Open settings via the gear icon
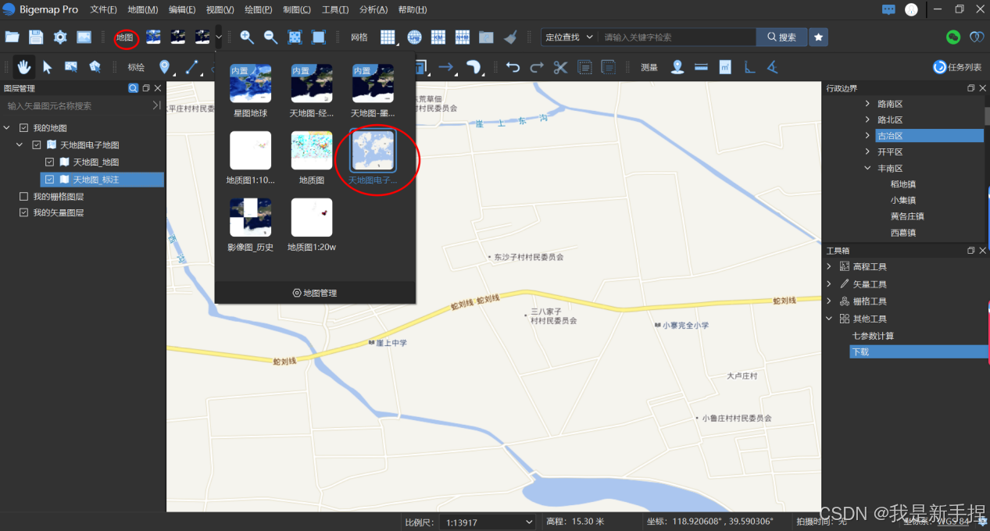 (x=60, y=37)
